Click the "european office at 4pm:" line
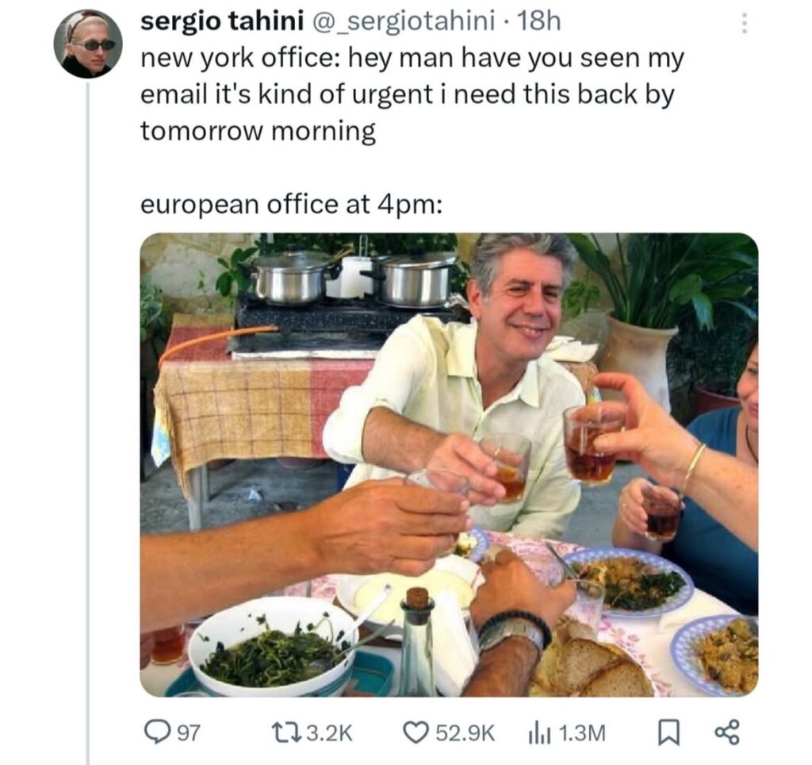This screenshot has height=765, width=812. pyautogui.click(x=291, y=204)
